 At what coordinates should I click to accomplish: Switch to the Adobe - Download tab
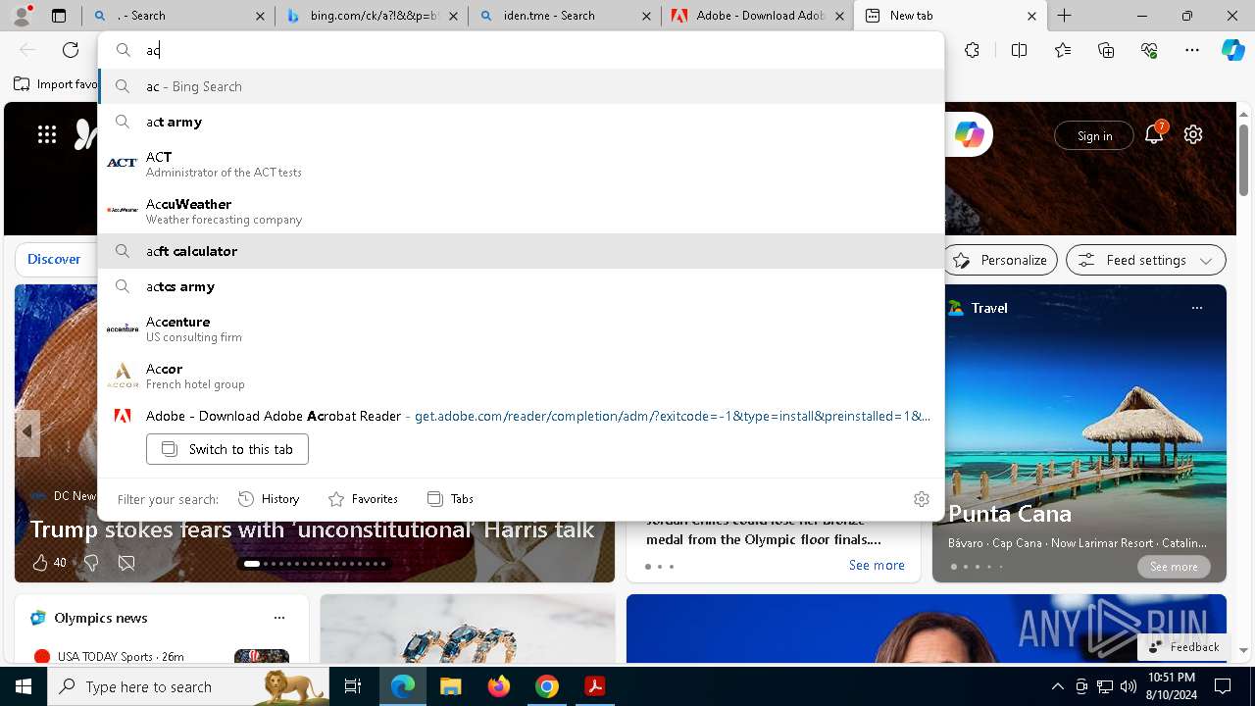point(757,16)
